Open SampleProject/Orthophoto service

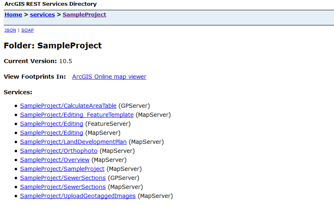(x=59, y=151)
